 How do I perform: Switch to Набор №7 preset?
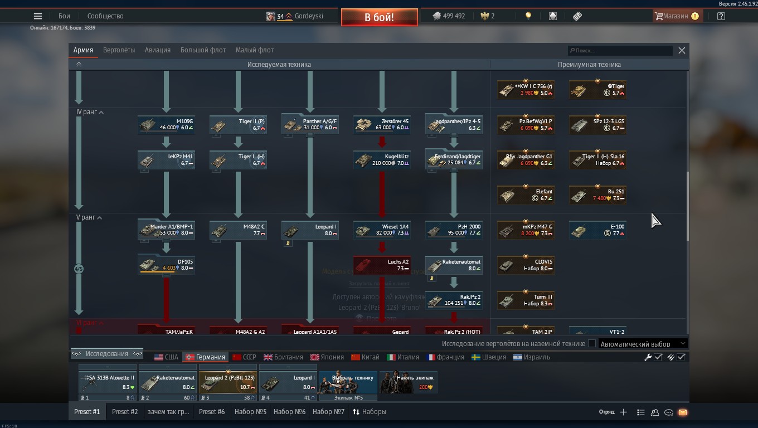click(328, 412)
